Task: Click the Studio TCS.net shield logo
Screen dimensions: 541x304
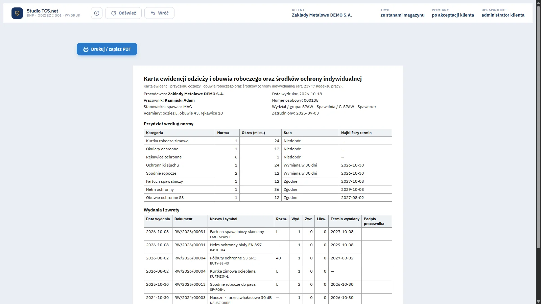Action: [17, 13]
